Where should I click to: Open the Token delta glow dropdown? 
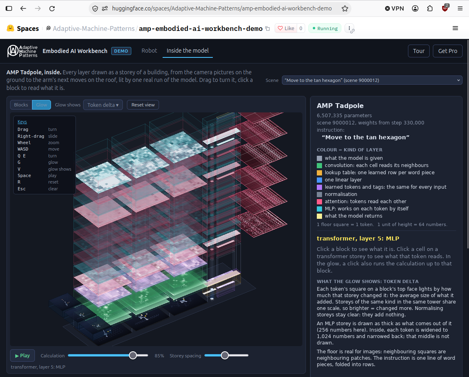pyautogui.click(x=103, y=105)
